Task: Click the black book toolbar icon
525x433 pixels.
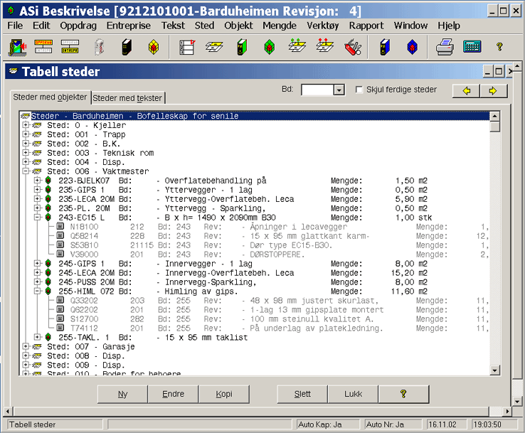Action: coord(127,47)
